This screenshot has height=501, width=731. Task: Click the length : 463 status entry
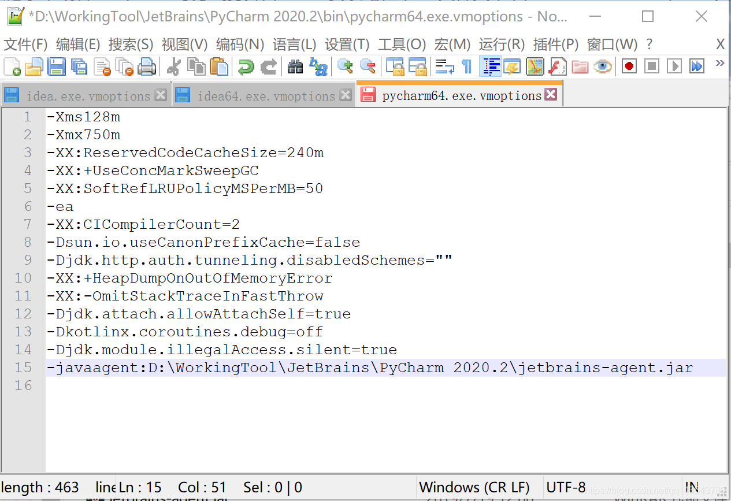point(40,488)
